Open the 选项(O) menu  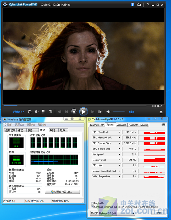19,125
